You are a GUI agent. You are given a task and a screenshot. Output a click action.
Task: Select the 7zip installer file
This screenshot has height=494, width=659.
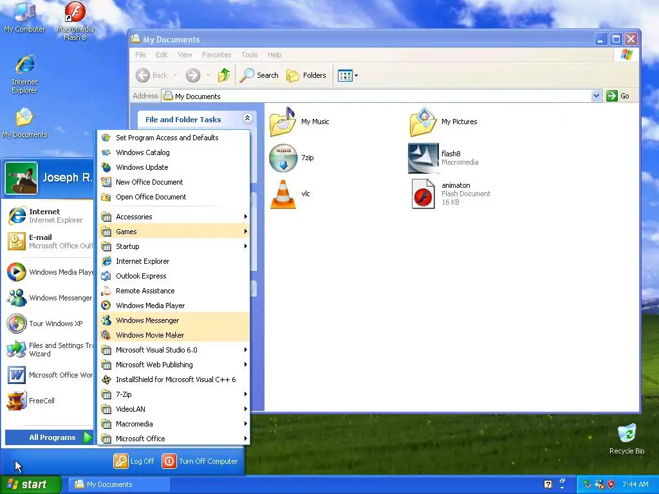coord(292,158)
